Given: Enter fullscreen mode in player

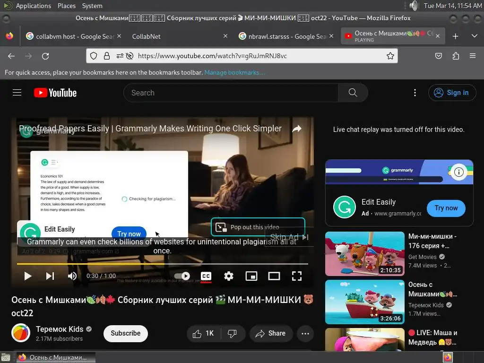Looking at the screenshot, I should click(x=297, y=276).
